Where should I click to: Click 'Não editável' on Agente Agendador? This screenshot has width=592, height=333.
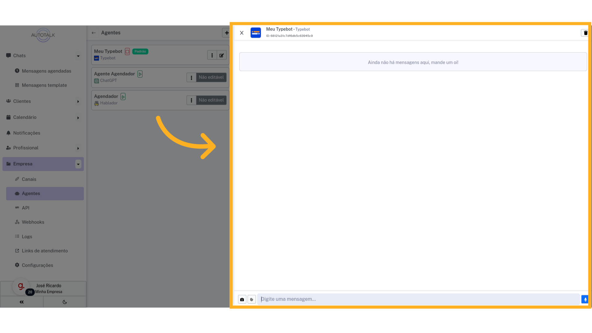click(x=211, y=77)
